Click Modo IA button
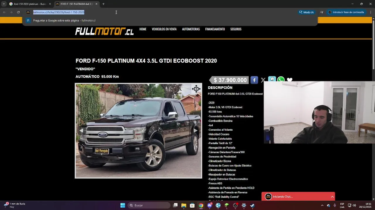 click(x=306, y=12)
